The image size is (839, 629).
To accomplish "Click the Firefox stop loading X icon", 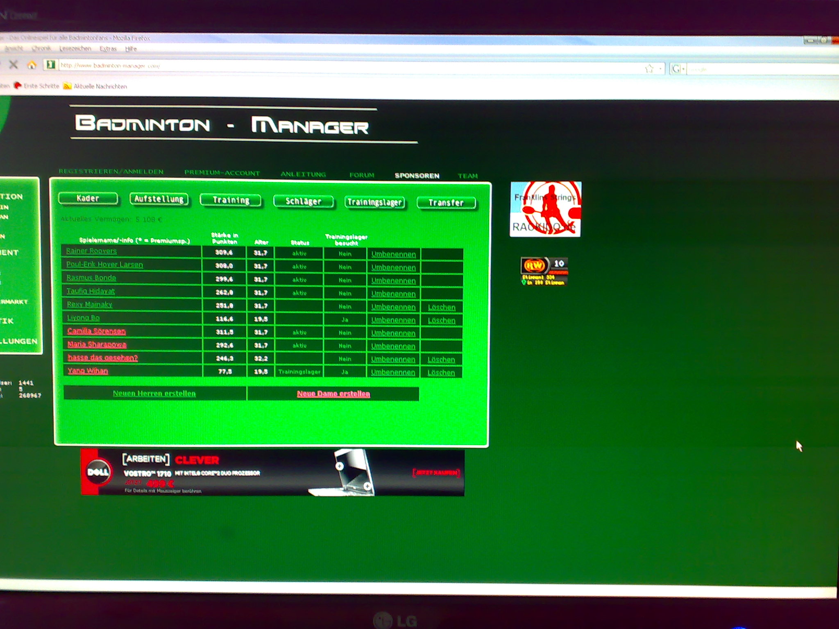I will click(14, 64).
